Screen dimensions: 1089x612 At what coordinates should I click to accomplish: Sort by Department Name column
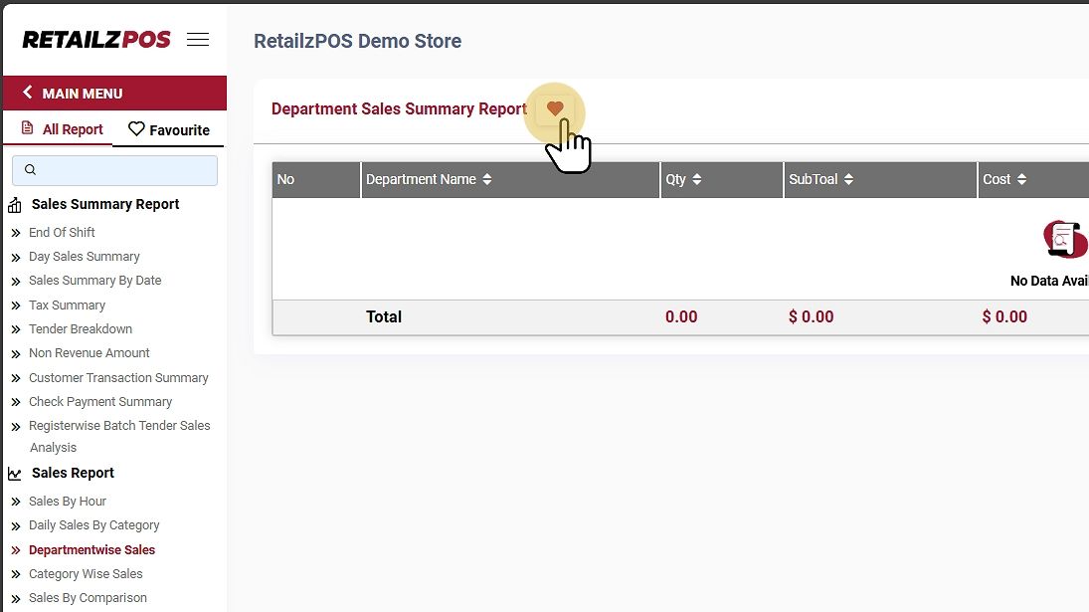pyautogui.click(x=487, y=179)
